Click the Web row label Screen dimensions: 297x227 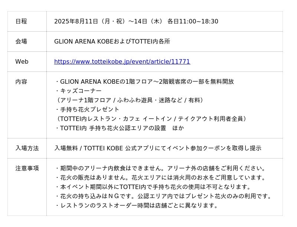point(22,61)
